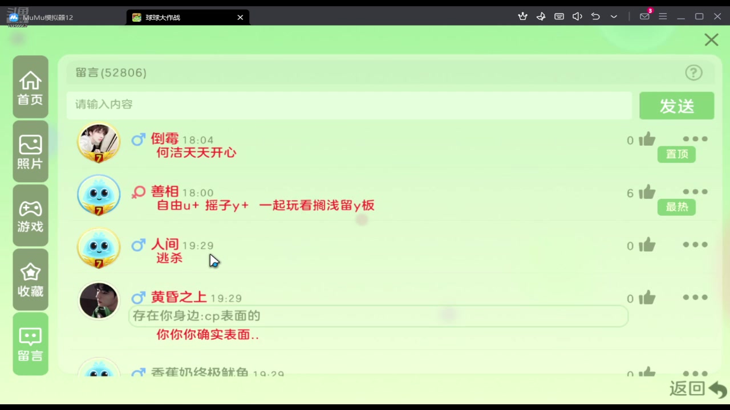Click the gamepad icon in the title bar
Screen dimensions: 730x410
tap(541, 17)
